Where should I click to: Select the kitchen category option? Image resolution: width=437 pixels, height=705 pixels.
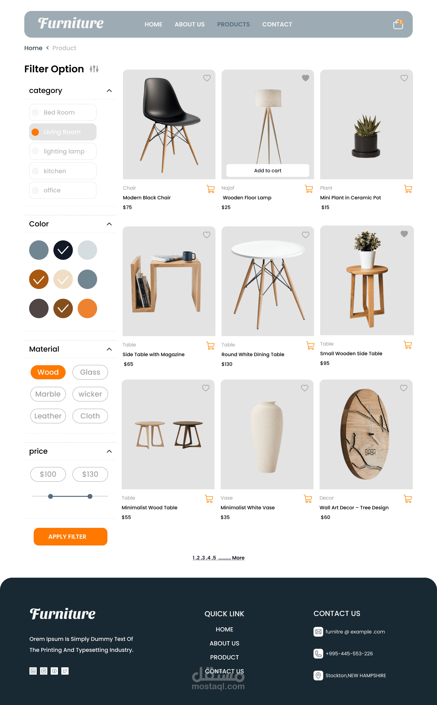pos(63,171)
